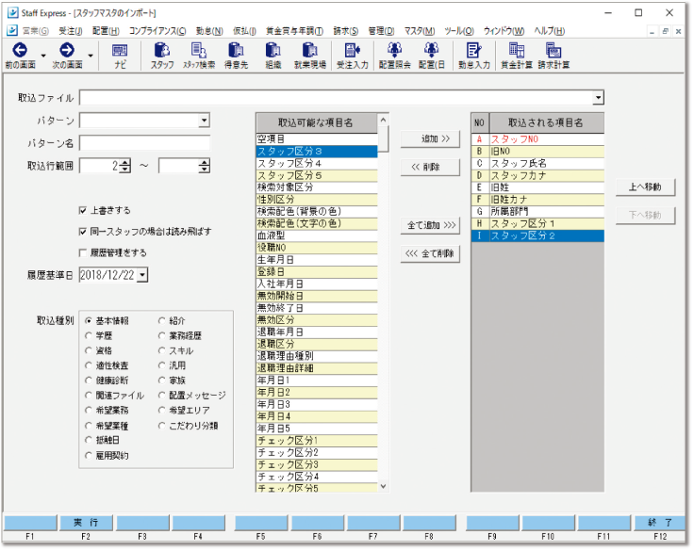Select the スキル radio button

[x=162, y=350]
